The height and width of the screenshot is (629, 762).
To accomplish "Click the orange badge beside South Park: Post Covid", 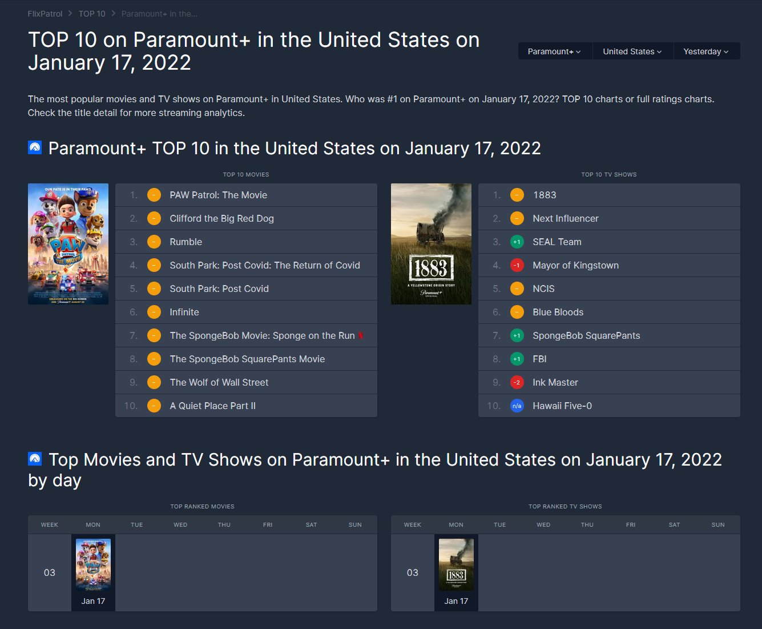I will (x=154, y=289).
